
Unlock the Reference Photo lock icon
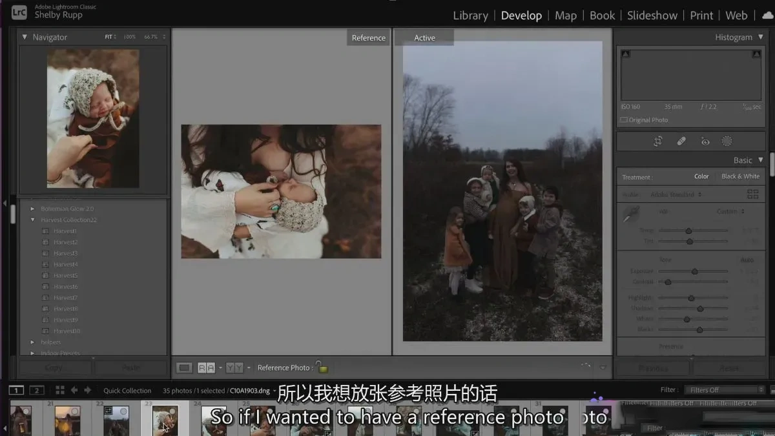point(322,367)
